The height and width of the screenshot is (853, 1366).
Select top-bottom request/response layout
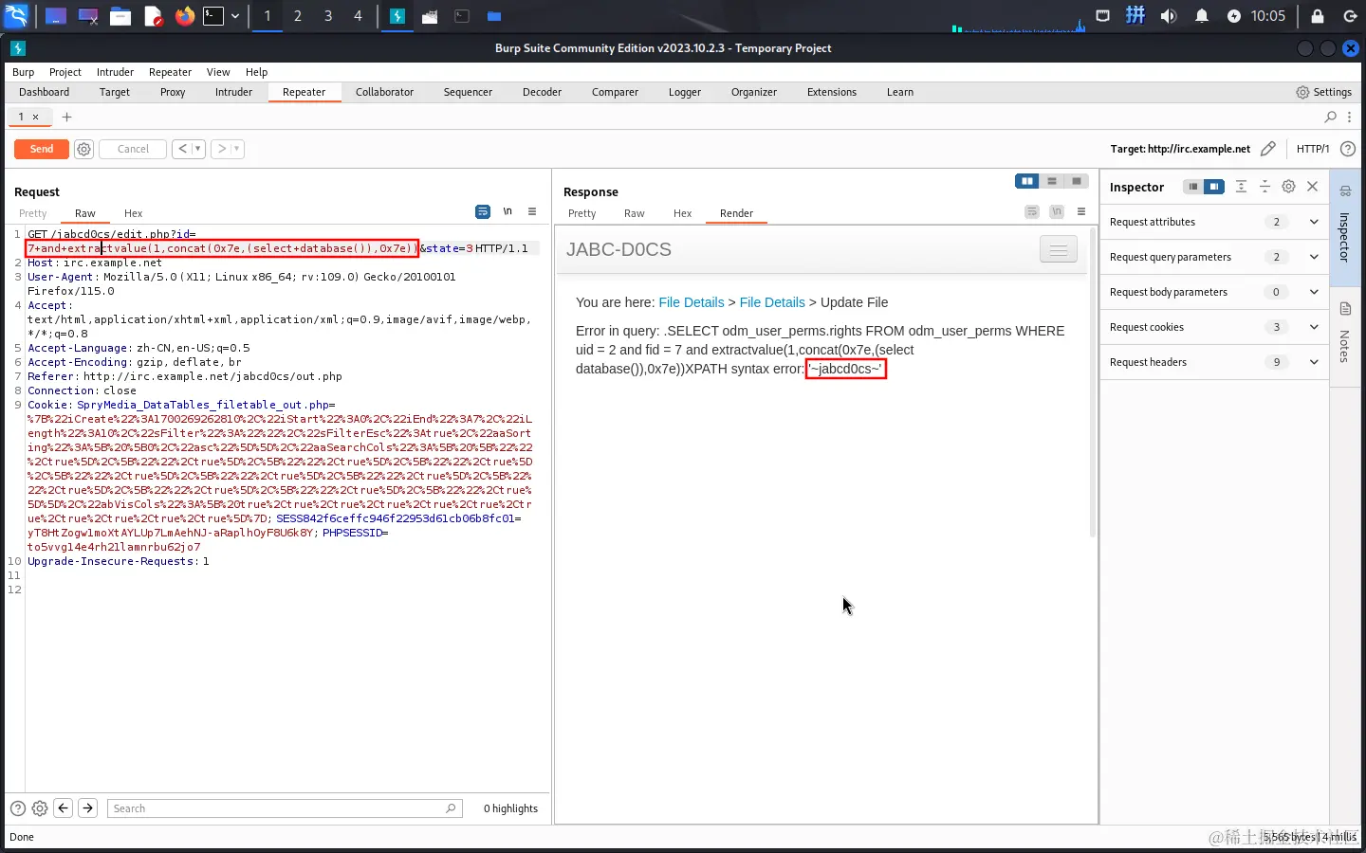point(1051,181)
